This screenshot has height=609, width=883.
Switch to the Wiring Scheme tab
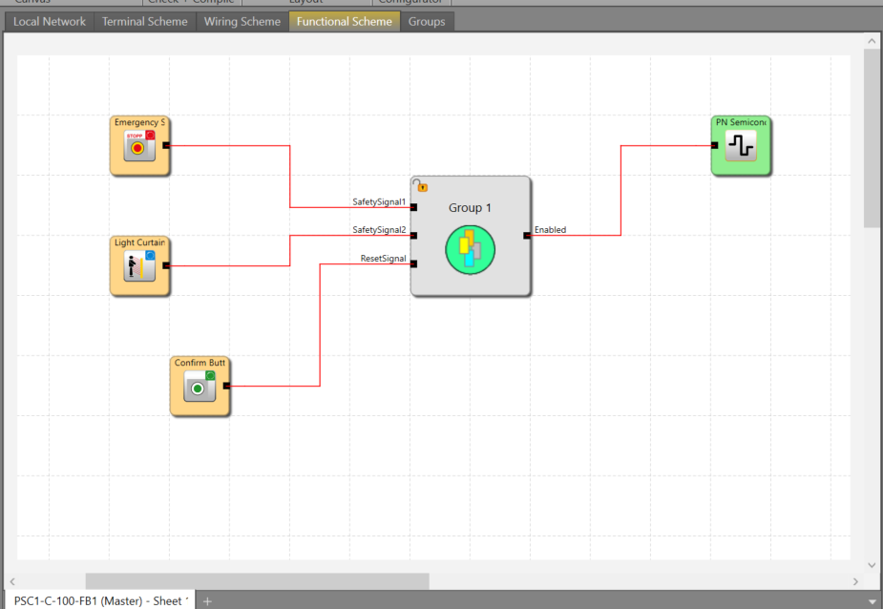[242, 21]
